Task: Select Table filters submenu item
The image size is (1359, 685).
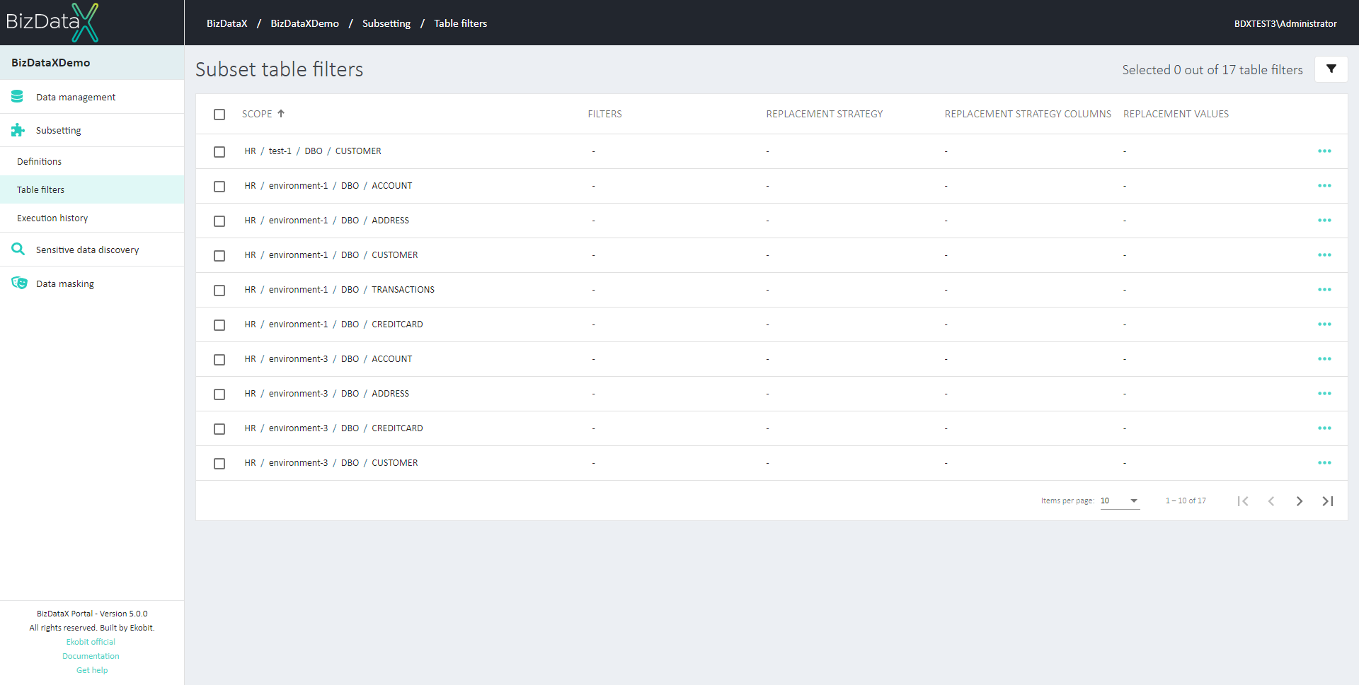Action: pos(92,189)
